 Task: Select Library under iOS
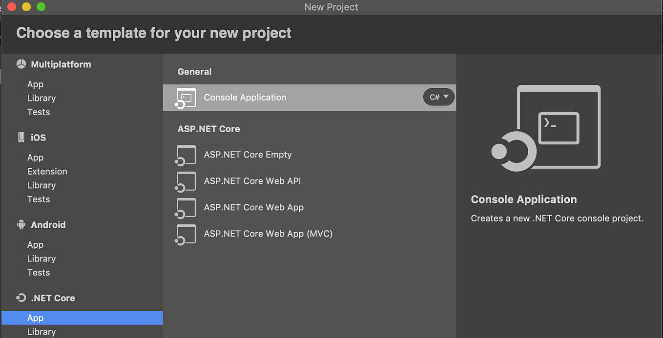[x=41, y=185]
